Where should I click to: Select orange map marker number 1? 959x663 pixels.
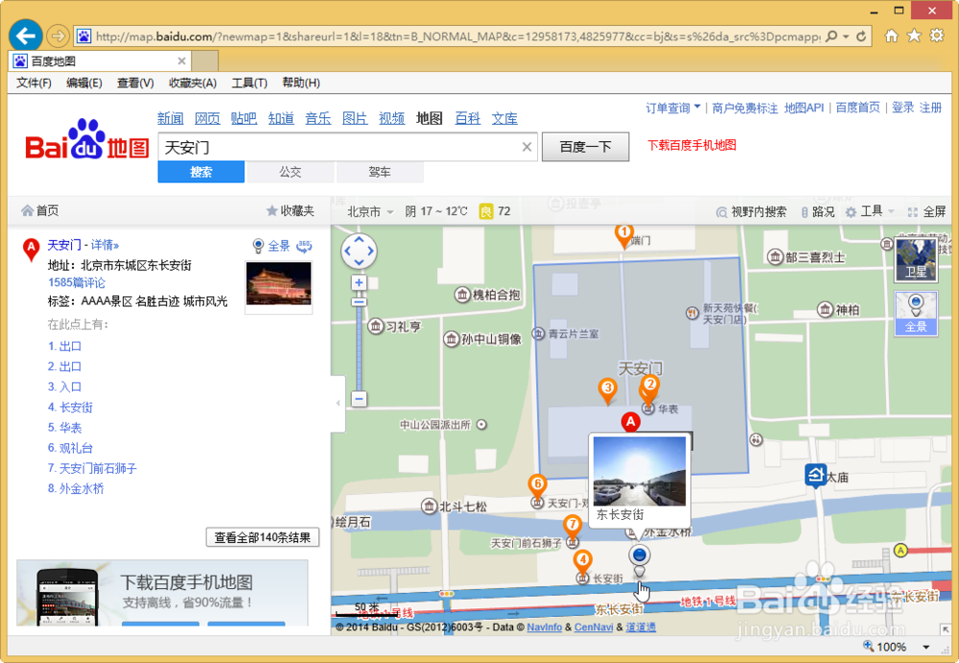[623, 236]
